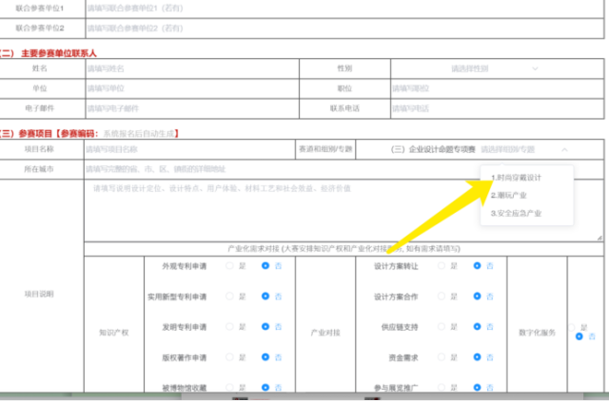This screenshot has height=401, width=609.
Task: Click the 联合参赛单位2 input field
Action: (x=344, y=28)
